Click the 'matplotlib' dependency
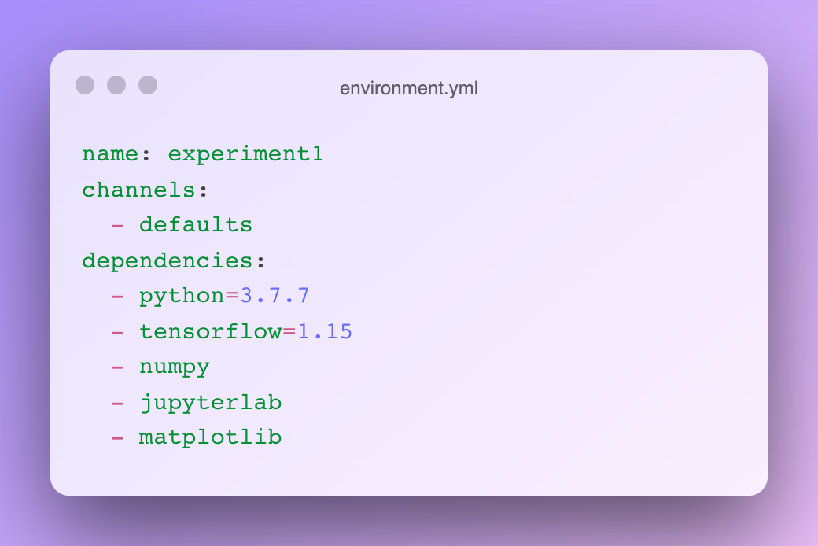 [210, 437]
